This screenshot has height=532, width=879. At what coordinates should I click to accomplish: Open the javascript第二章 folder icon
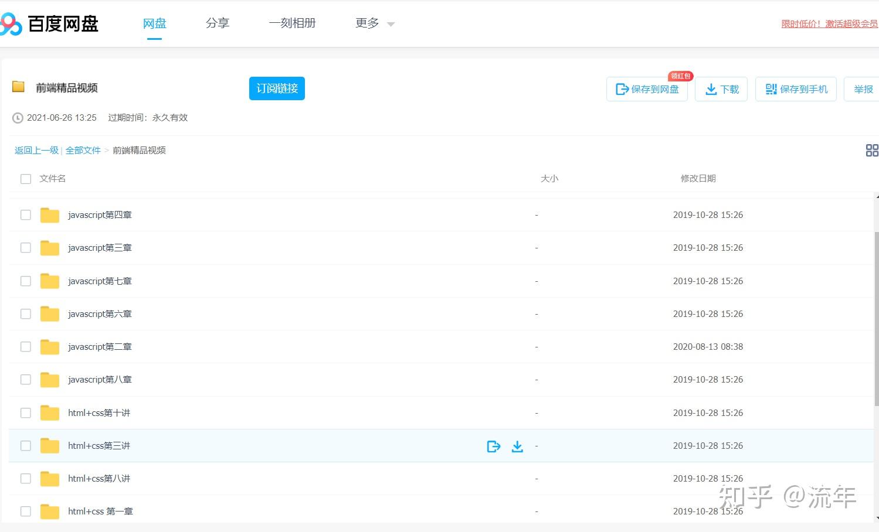(x=50, y=347)
